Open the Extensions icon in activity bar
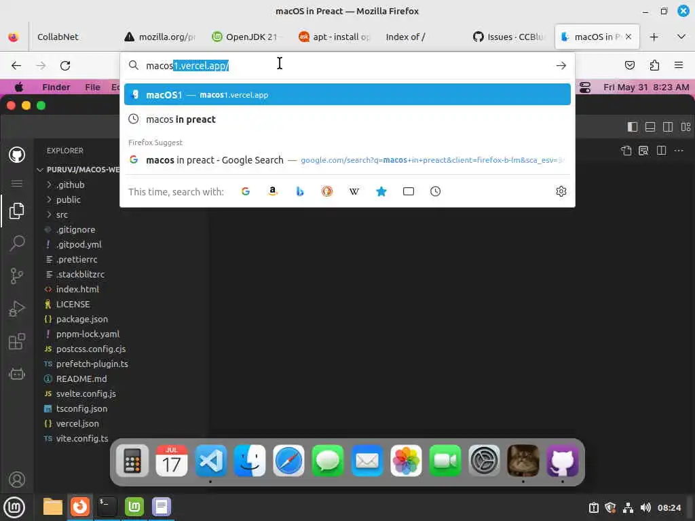Screen dimensions: 695x521 point(17,341)
